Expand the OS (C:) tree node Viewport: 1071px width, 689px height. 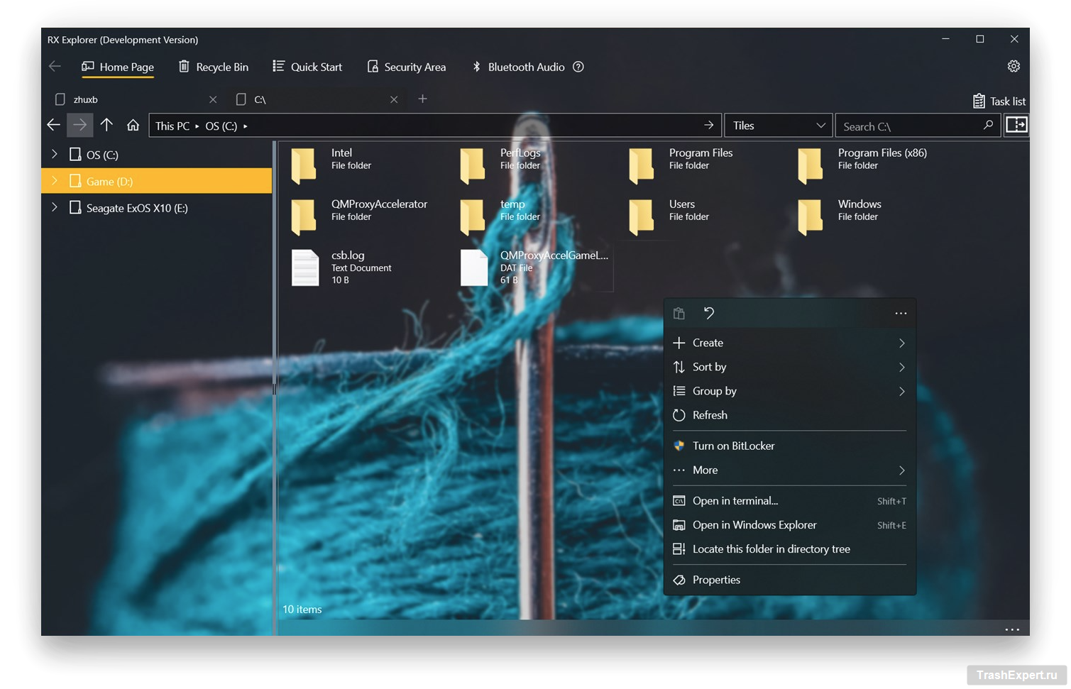click(55, 154)
